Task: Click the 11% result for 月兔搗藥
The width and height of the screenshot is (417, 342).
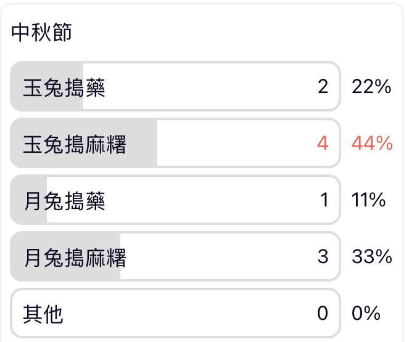Action: tap(369, 200)
